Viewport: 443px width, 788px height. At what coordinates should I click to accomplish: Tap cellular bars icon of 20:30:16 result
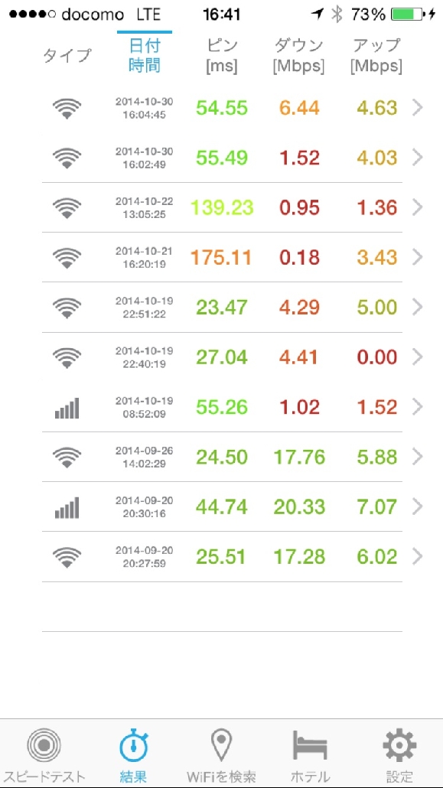[67, 507]
